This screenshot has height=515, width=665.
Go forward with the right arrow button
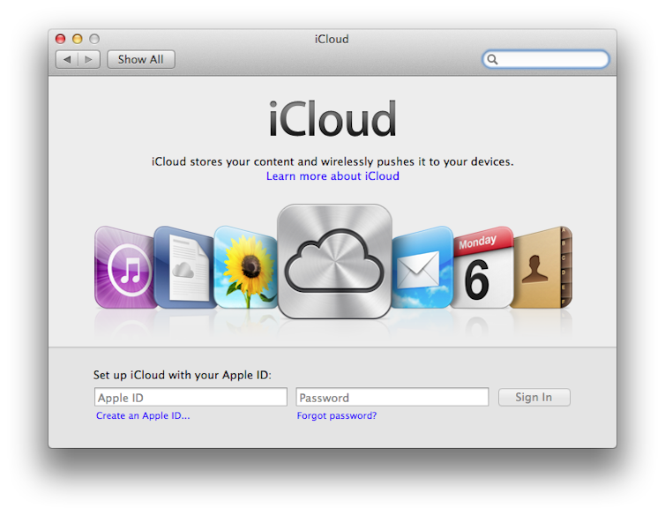(x=88, y=59)
